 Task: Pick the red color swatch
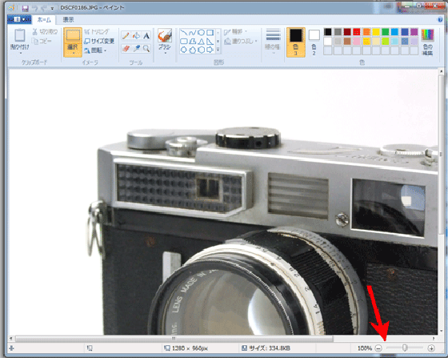357,32
